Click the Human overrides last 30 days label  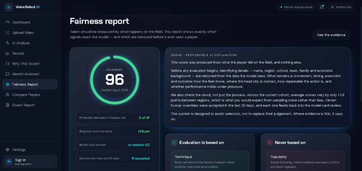99,158
